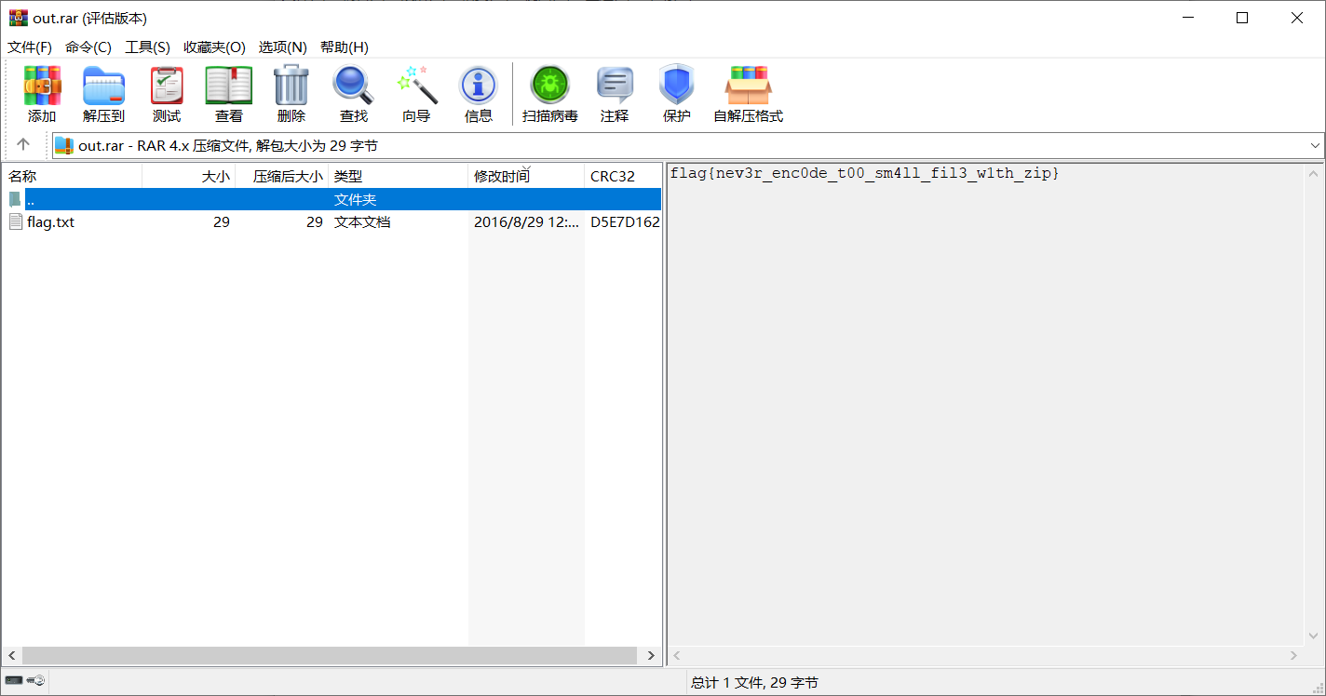The image size is (1326, 696).
Task: Maximize the WinRAR window
Action: [x=1242, y=18]
